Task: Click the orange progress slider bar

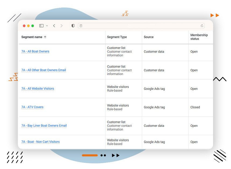Action: point(90,155)
